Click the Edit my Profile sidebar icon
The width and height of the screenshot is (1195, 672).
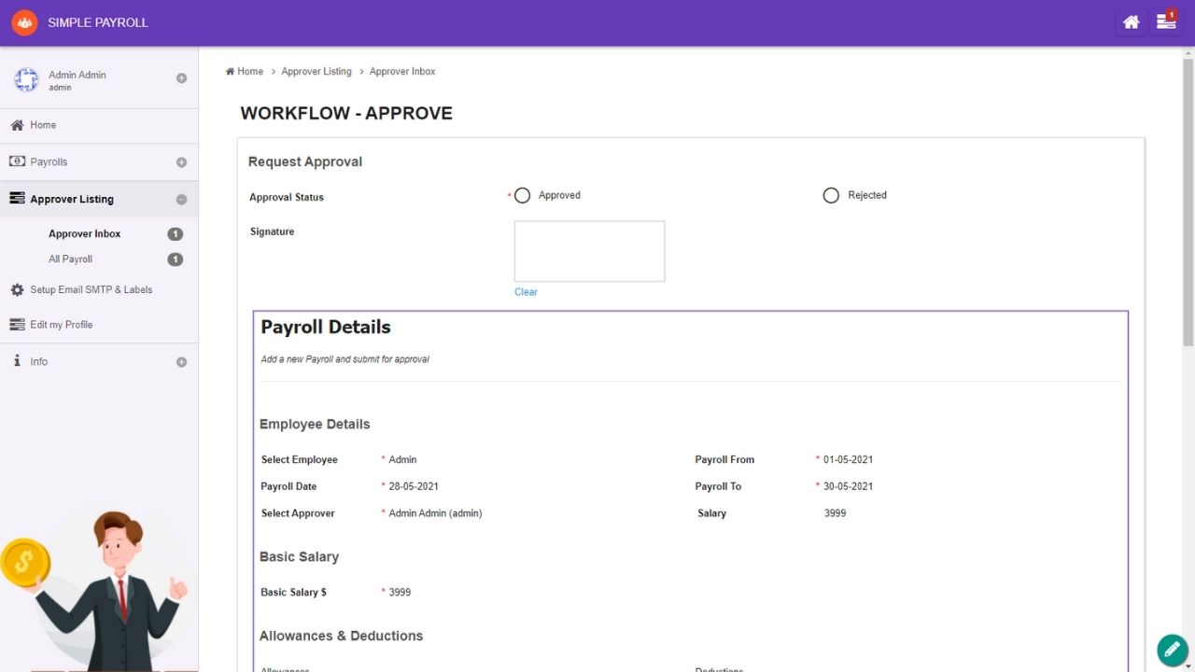[17, 325]
